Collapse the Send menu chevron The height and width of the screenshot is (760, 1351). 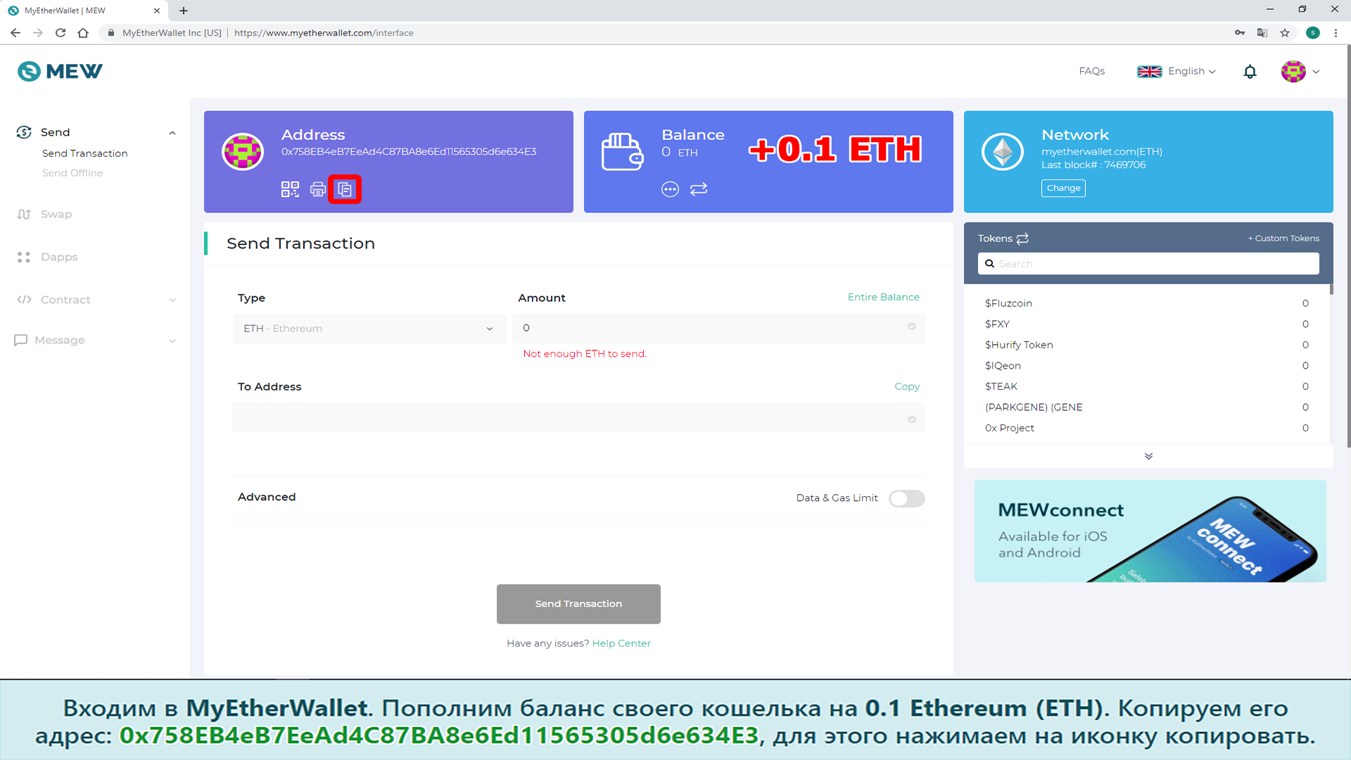point(172,133)
